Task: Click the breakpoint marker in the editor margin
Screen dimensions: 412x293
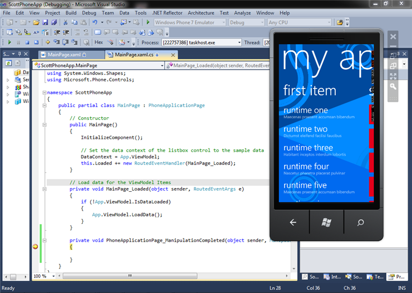Action: pos(35,246)
